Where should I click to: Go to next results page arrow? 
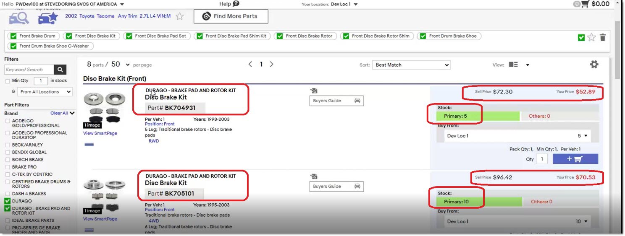point(271,64)
